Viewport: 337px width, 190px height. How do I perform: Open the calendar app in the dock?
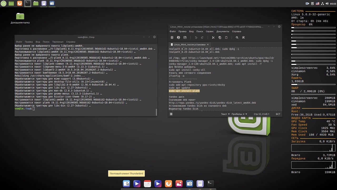pos(147,183)
